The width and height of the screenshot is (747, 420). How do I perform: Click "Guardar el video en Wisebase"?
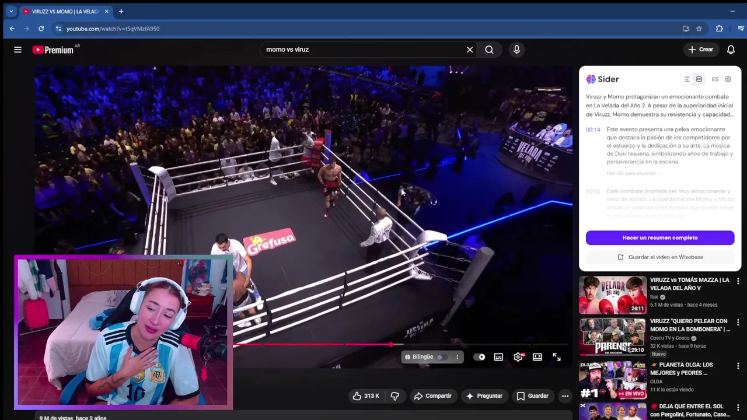click(x=660, y=257)
